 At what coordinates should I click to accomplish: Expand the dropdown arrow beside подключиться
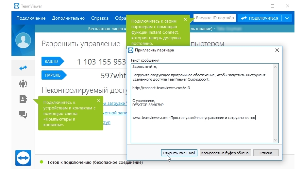287,18
